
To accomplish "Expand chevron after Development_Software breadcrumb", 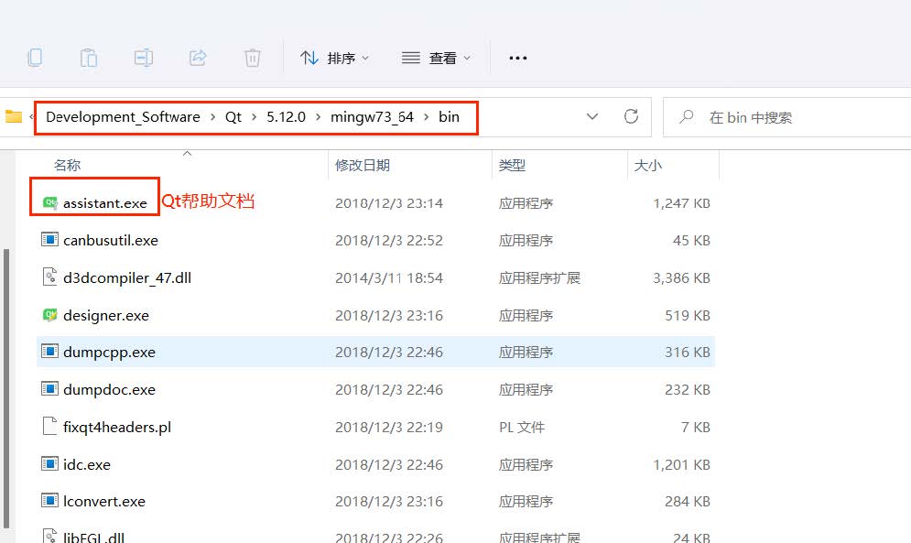I will (212, 117).
